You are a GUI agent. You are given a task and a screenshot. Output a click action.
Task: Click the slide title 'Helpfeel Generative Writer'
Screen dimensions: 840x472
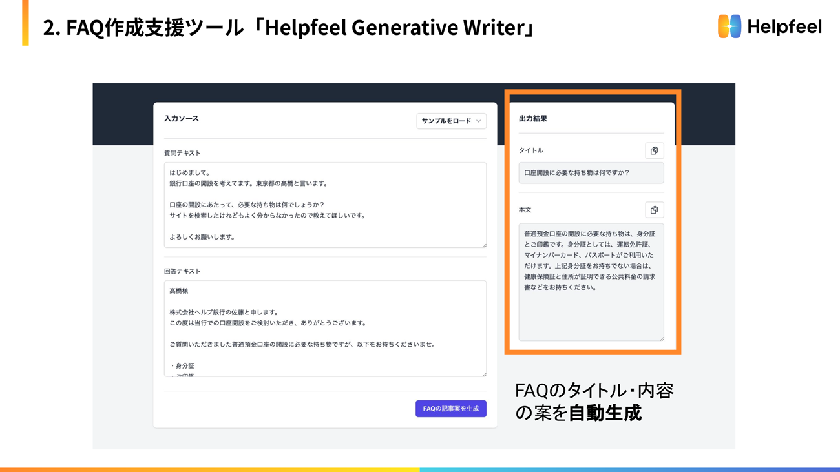[394, 28]
